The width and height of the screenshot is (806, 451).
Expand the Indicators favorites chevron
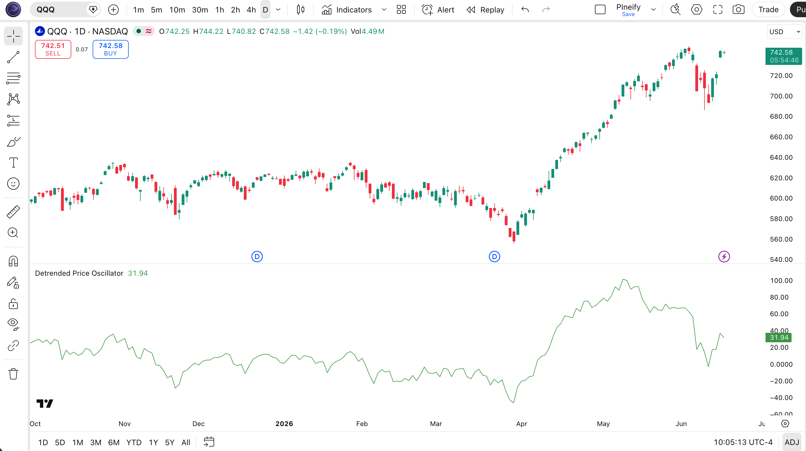pyautogui.click(x=384, y=10)
